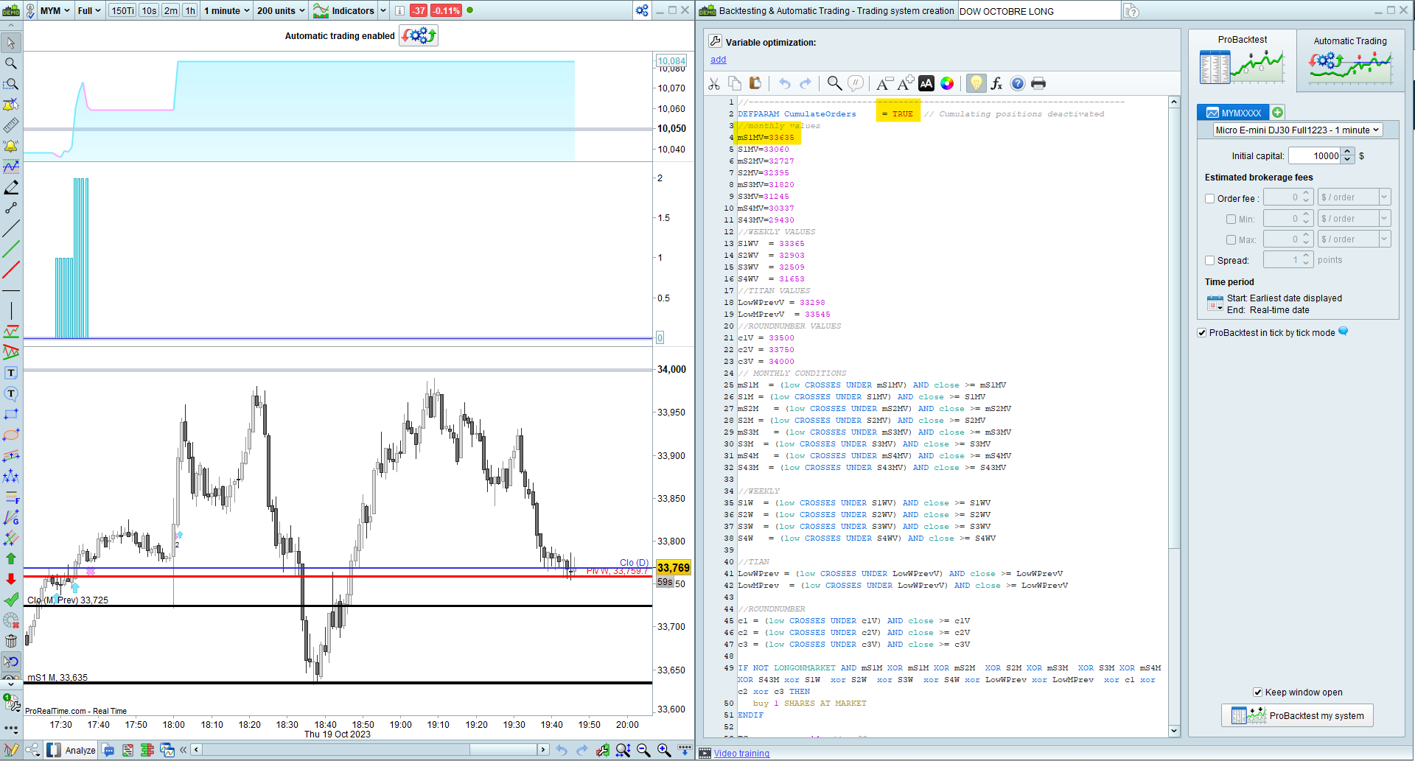Screen dimensions: 1415x761
Task: Redo edit in the code editor
Action: 806,84
